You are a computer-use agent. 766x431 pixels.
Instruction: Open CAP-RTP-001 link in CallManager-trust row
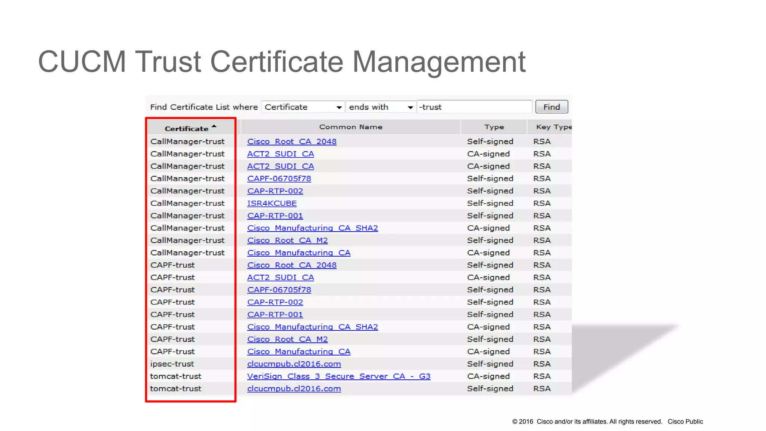275,215
